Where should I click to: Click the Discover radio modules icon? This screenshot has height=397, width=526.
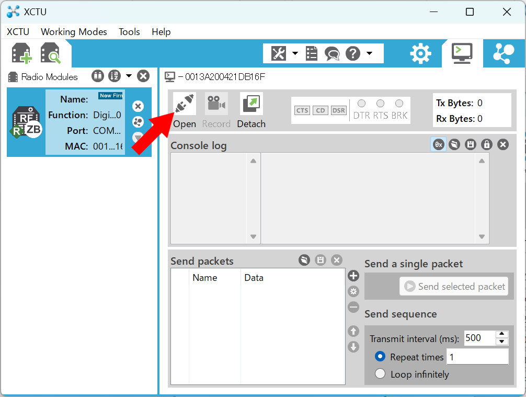point(50,53)
